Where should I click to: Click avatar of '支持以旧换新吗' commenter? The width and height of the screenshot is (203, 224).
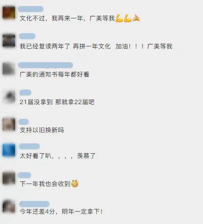point(9,124)
